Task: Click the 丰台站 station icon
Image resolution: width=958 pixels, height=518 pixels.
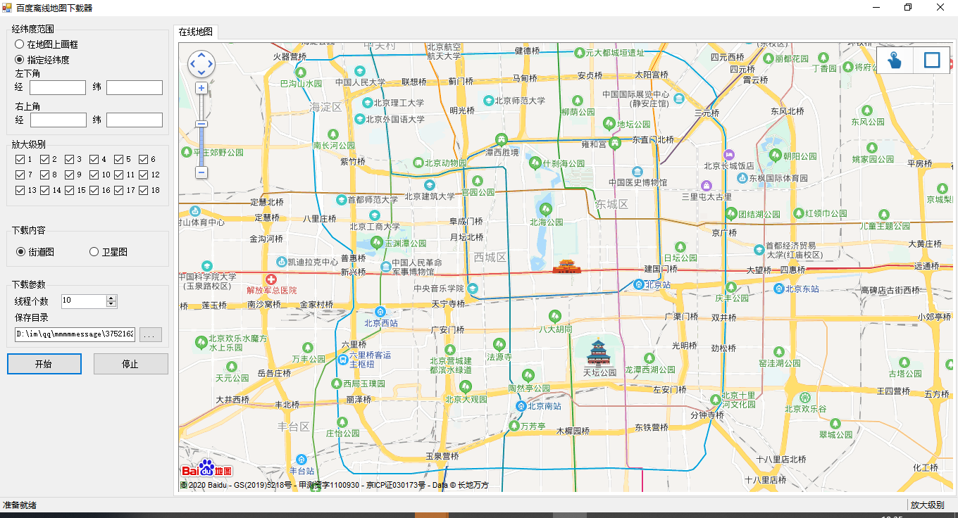Action: [x=301, y=459]
